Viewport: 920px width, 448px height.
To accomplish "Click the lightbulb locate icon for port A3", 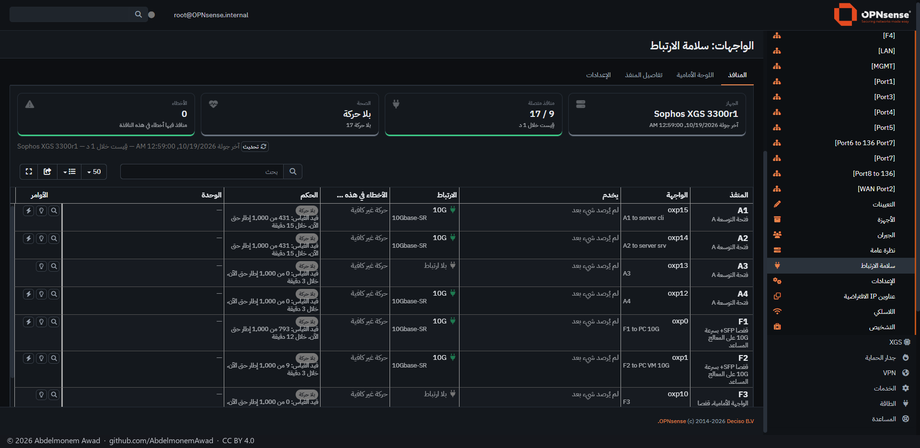I will click(x=42, y=266).
